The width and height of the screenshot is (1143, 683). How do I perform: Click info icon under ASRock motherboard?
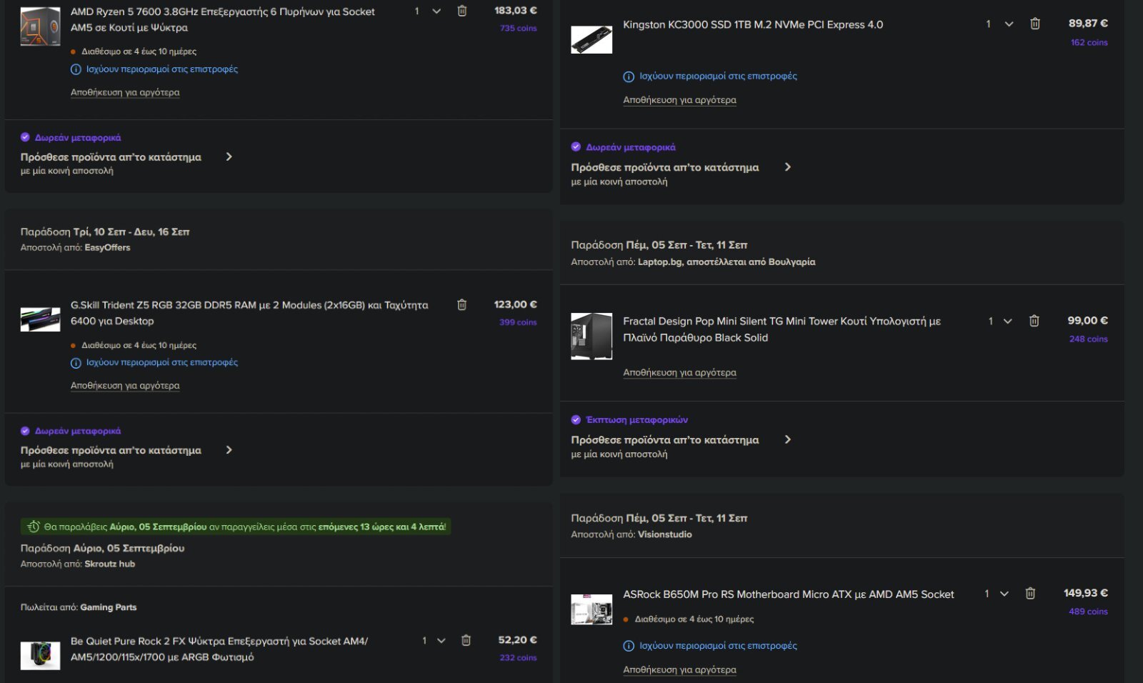[629, 646]
